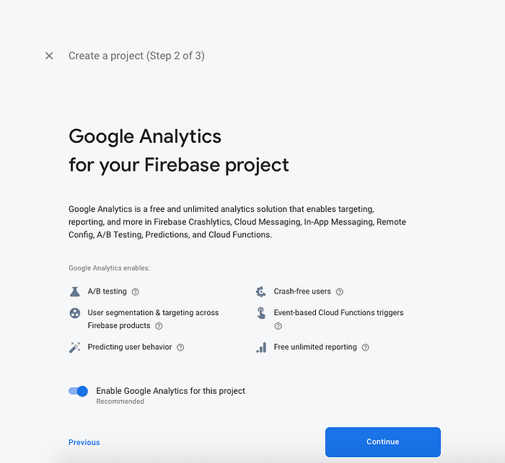Image resolution: width=505 pixels, height=463 pixels.
Task: Open help for Event-based Cloud Functions triggers
Action: 278,326
